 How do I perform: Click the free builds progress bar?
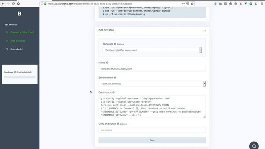19,77
